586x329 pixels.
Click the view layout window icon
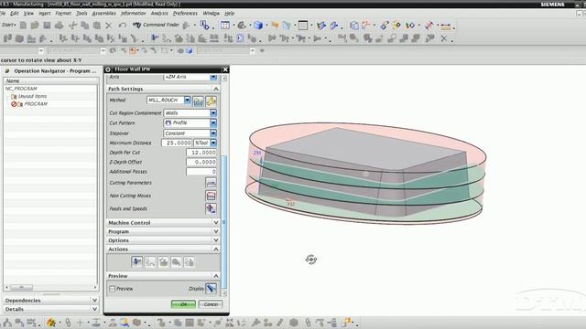click(303, 26)
